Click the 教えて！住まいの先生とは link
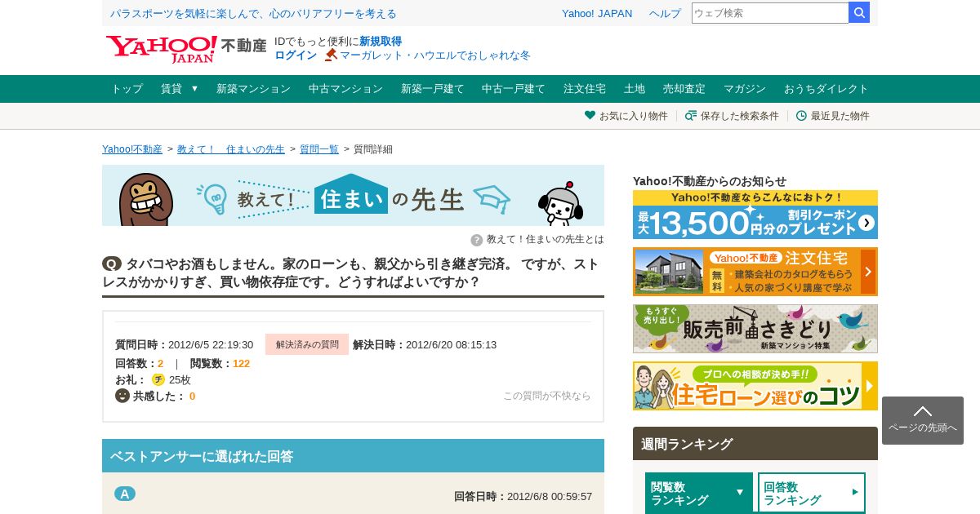Viewport: 980px width, 514px height. tap(546, 239)
